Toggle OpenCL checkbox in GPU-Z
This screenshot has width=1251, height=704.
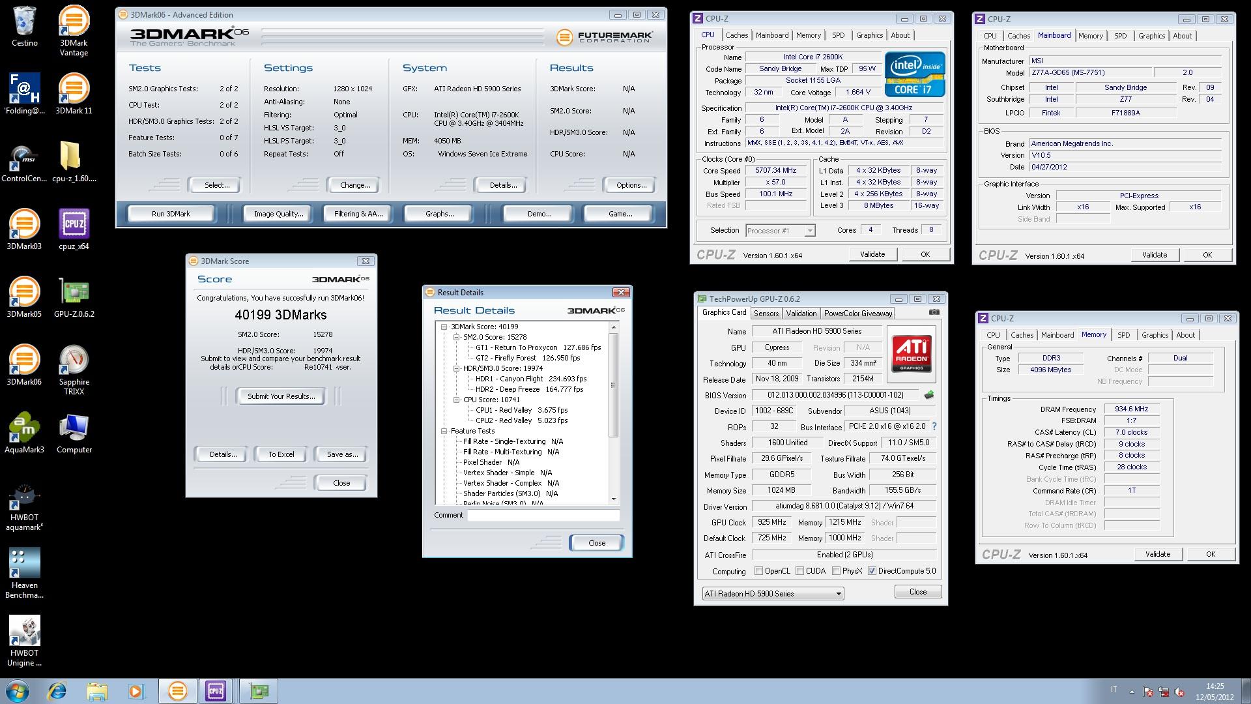[x=758, y=571]
